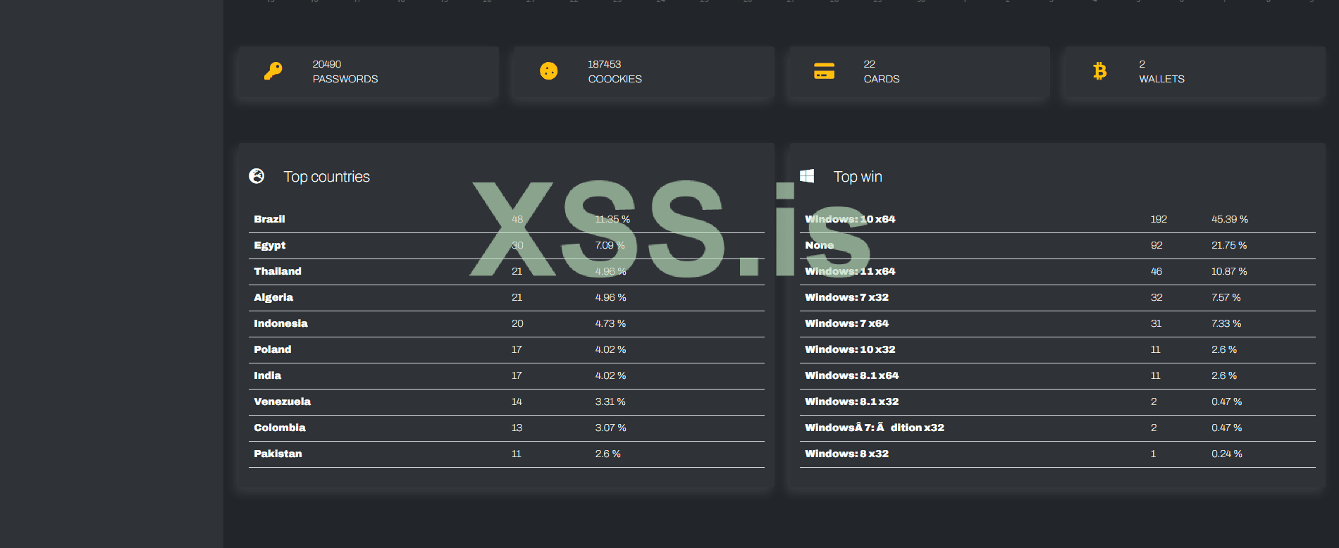Click the 10.87 % share value
Viewport: 1339px width, 548px height.
1230,271
